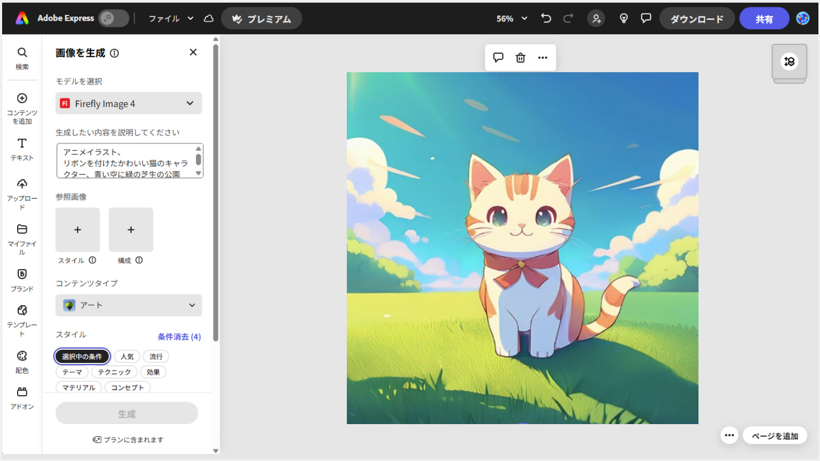Select the テキスト tool in the sidebar

point(22,149)
